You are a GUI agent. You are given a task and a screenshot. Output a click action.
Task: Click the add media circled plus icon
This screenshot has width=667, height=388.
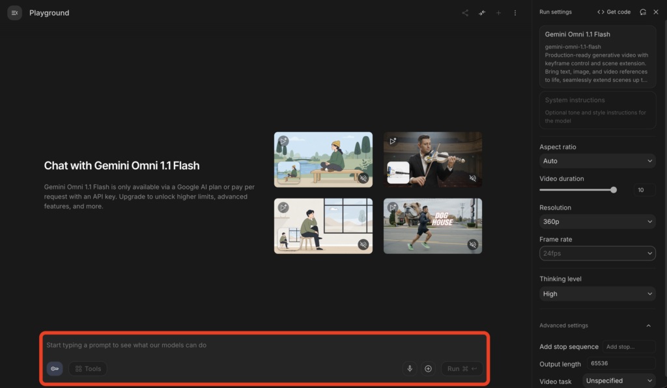[428, 368]
